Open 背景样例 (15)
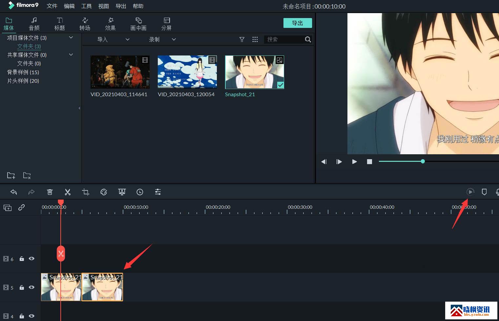 click(x=23, y=72)
